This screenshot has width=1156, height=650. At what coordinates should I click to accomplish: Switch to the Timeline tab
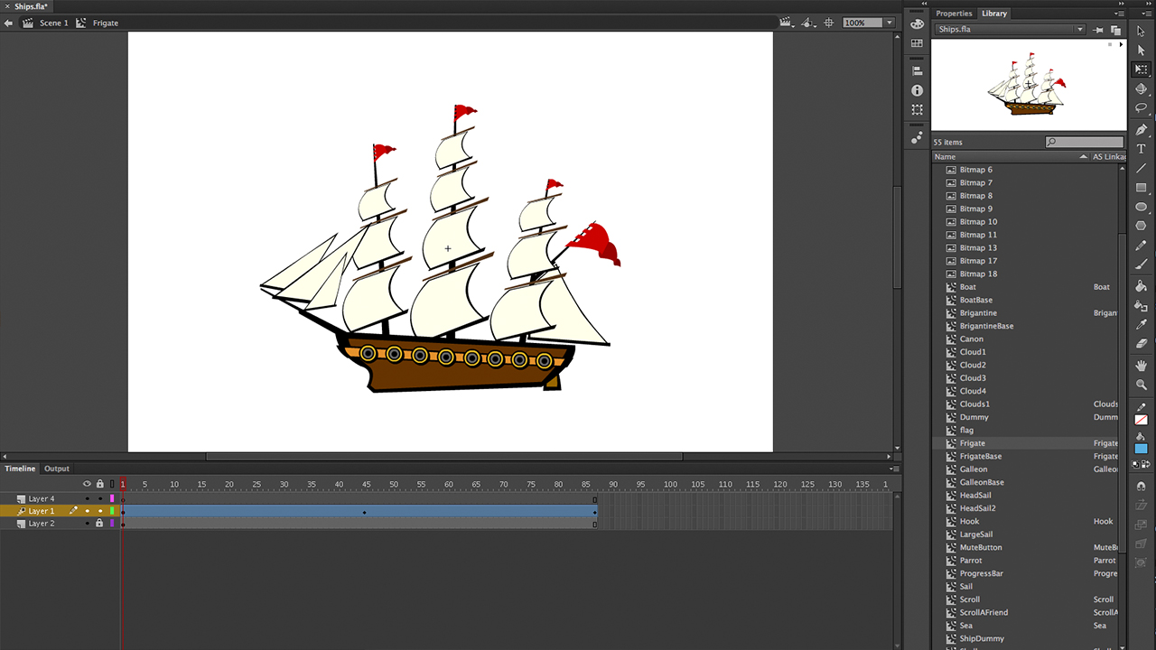[x=20, y=469]
